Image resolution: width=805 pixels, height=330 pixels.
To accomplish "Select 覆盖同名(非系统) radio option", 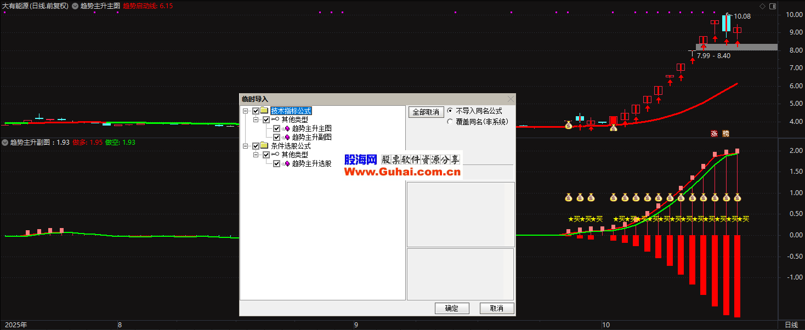I will point(451,122).
